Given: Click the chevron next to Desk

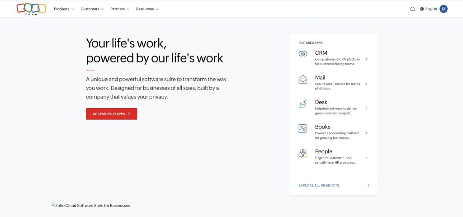Looking at the screenshot, I should click(366, 108).
